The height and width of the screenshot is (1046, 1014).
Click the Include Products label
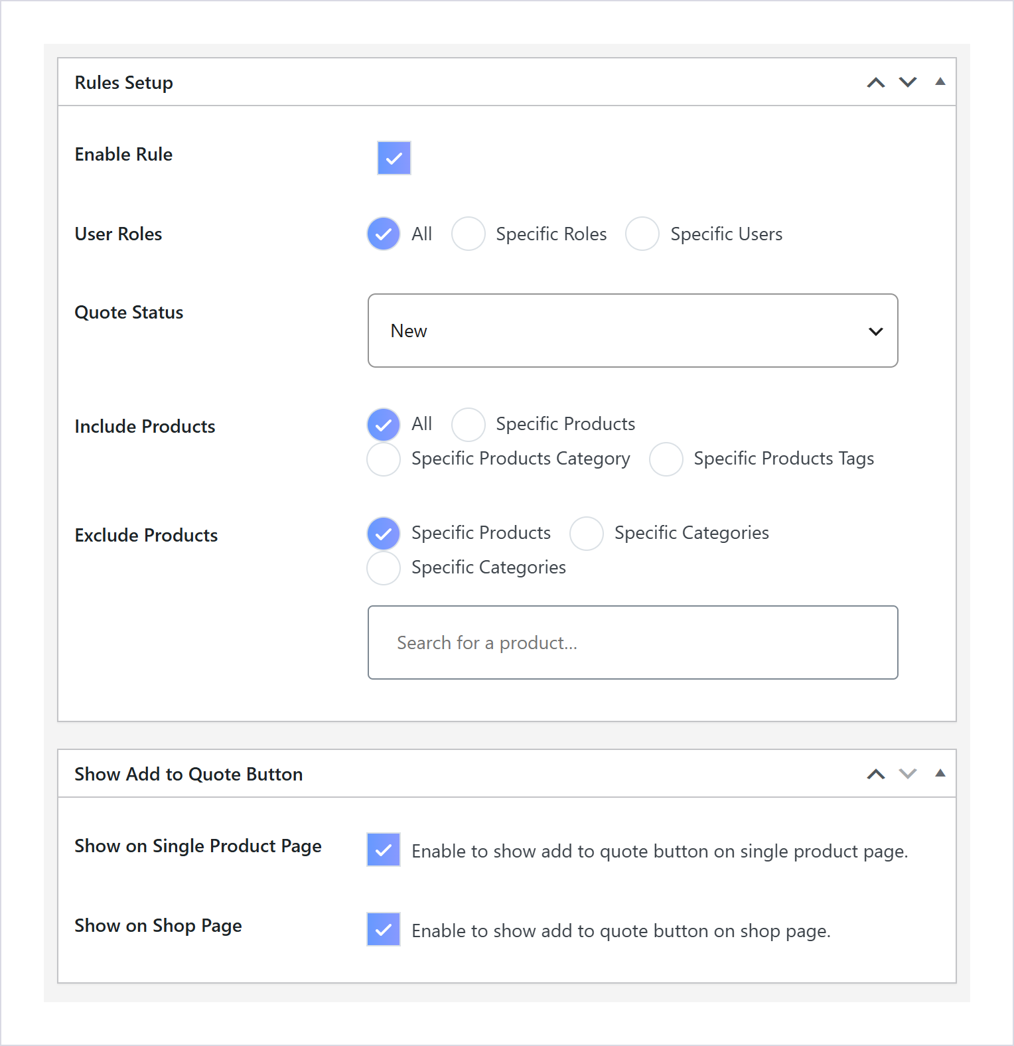point(145,426)
